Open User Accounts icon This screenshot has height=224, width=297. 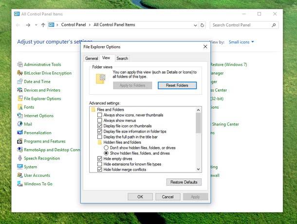(20, 175)
